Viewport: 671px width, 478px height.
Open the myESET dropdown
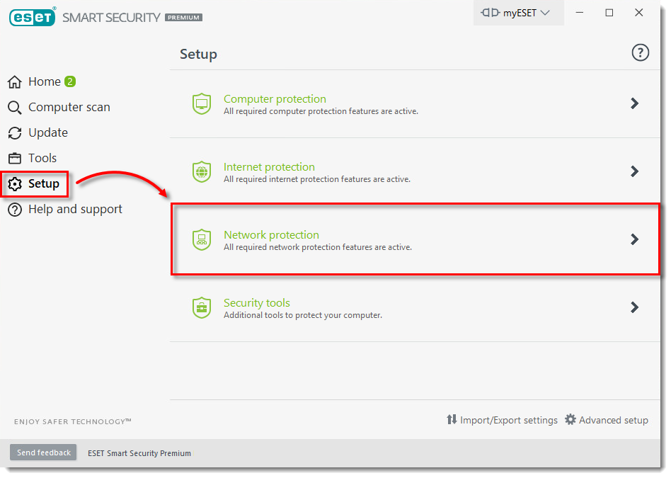point(518,13)
